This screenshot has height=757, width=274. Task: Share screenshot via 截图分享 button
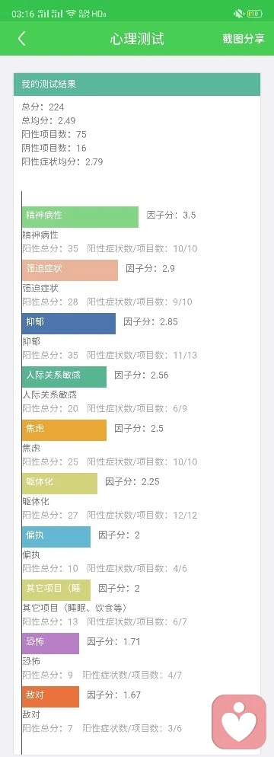244,39
